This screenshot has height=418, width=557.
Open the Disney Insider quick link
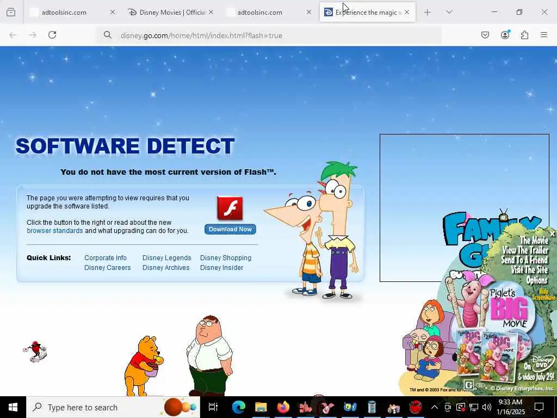click(x=222, y=268)
